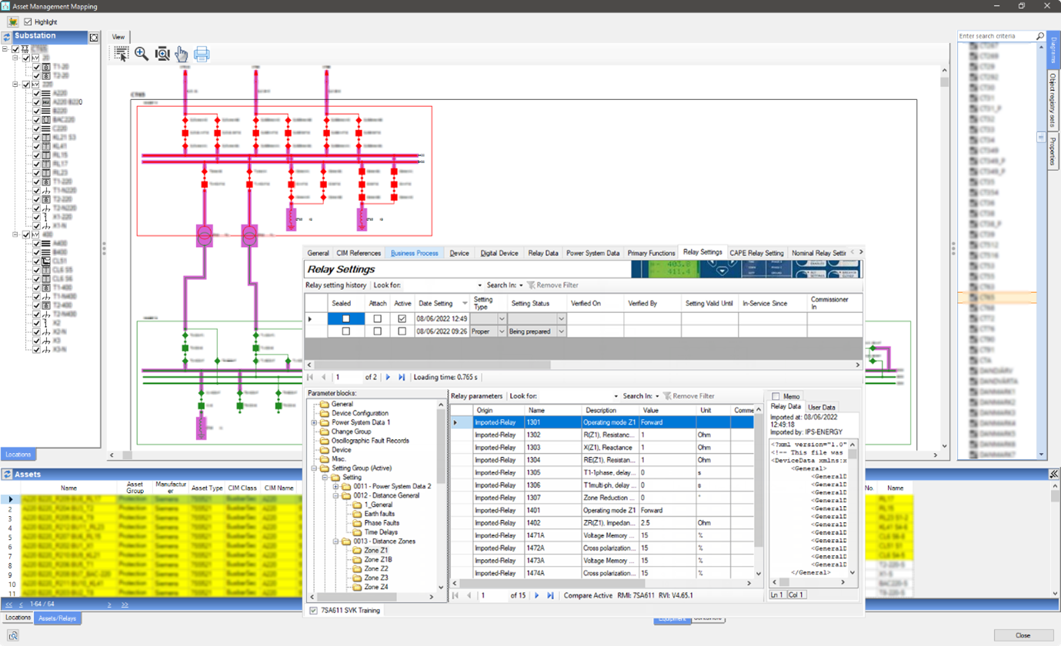Jump to last relay parameters page

pyautogui.click(x=550, y=595)
